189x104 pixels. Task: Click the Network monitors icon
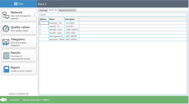pos(6,15)
